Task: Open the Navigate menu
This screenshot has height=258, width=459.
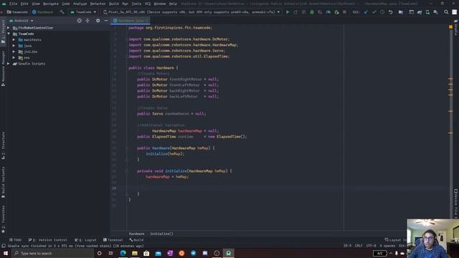Action: (x=51, y=4)
